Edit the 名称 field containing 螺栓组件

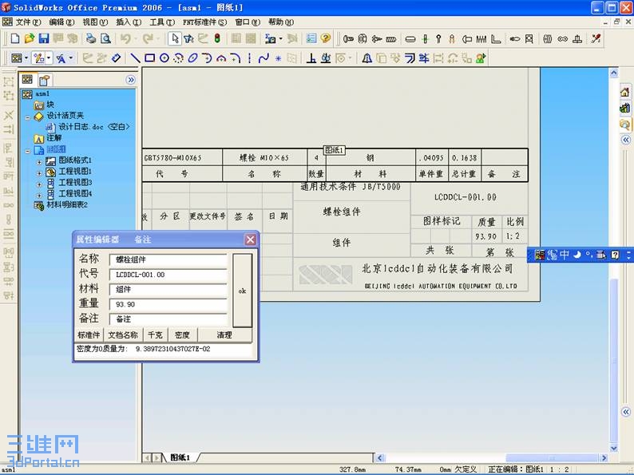tap(168, 259)
